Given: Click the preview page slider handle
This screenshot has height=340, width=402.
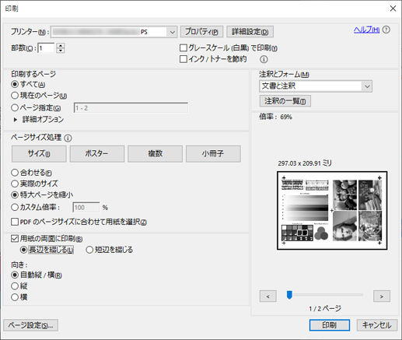Looking at the screenshot, I should pos(289,295).
